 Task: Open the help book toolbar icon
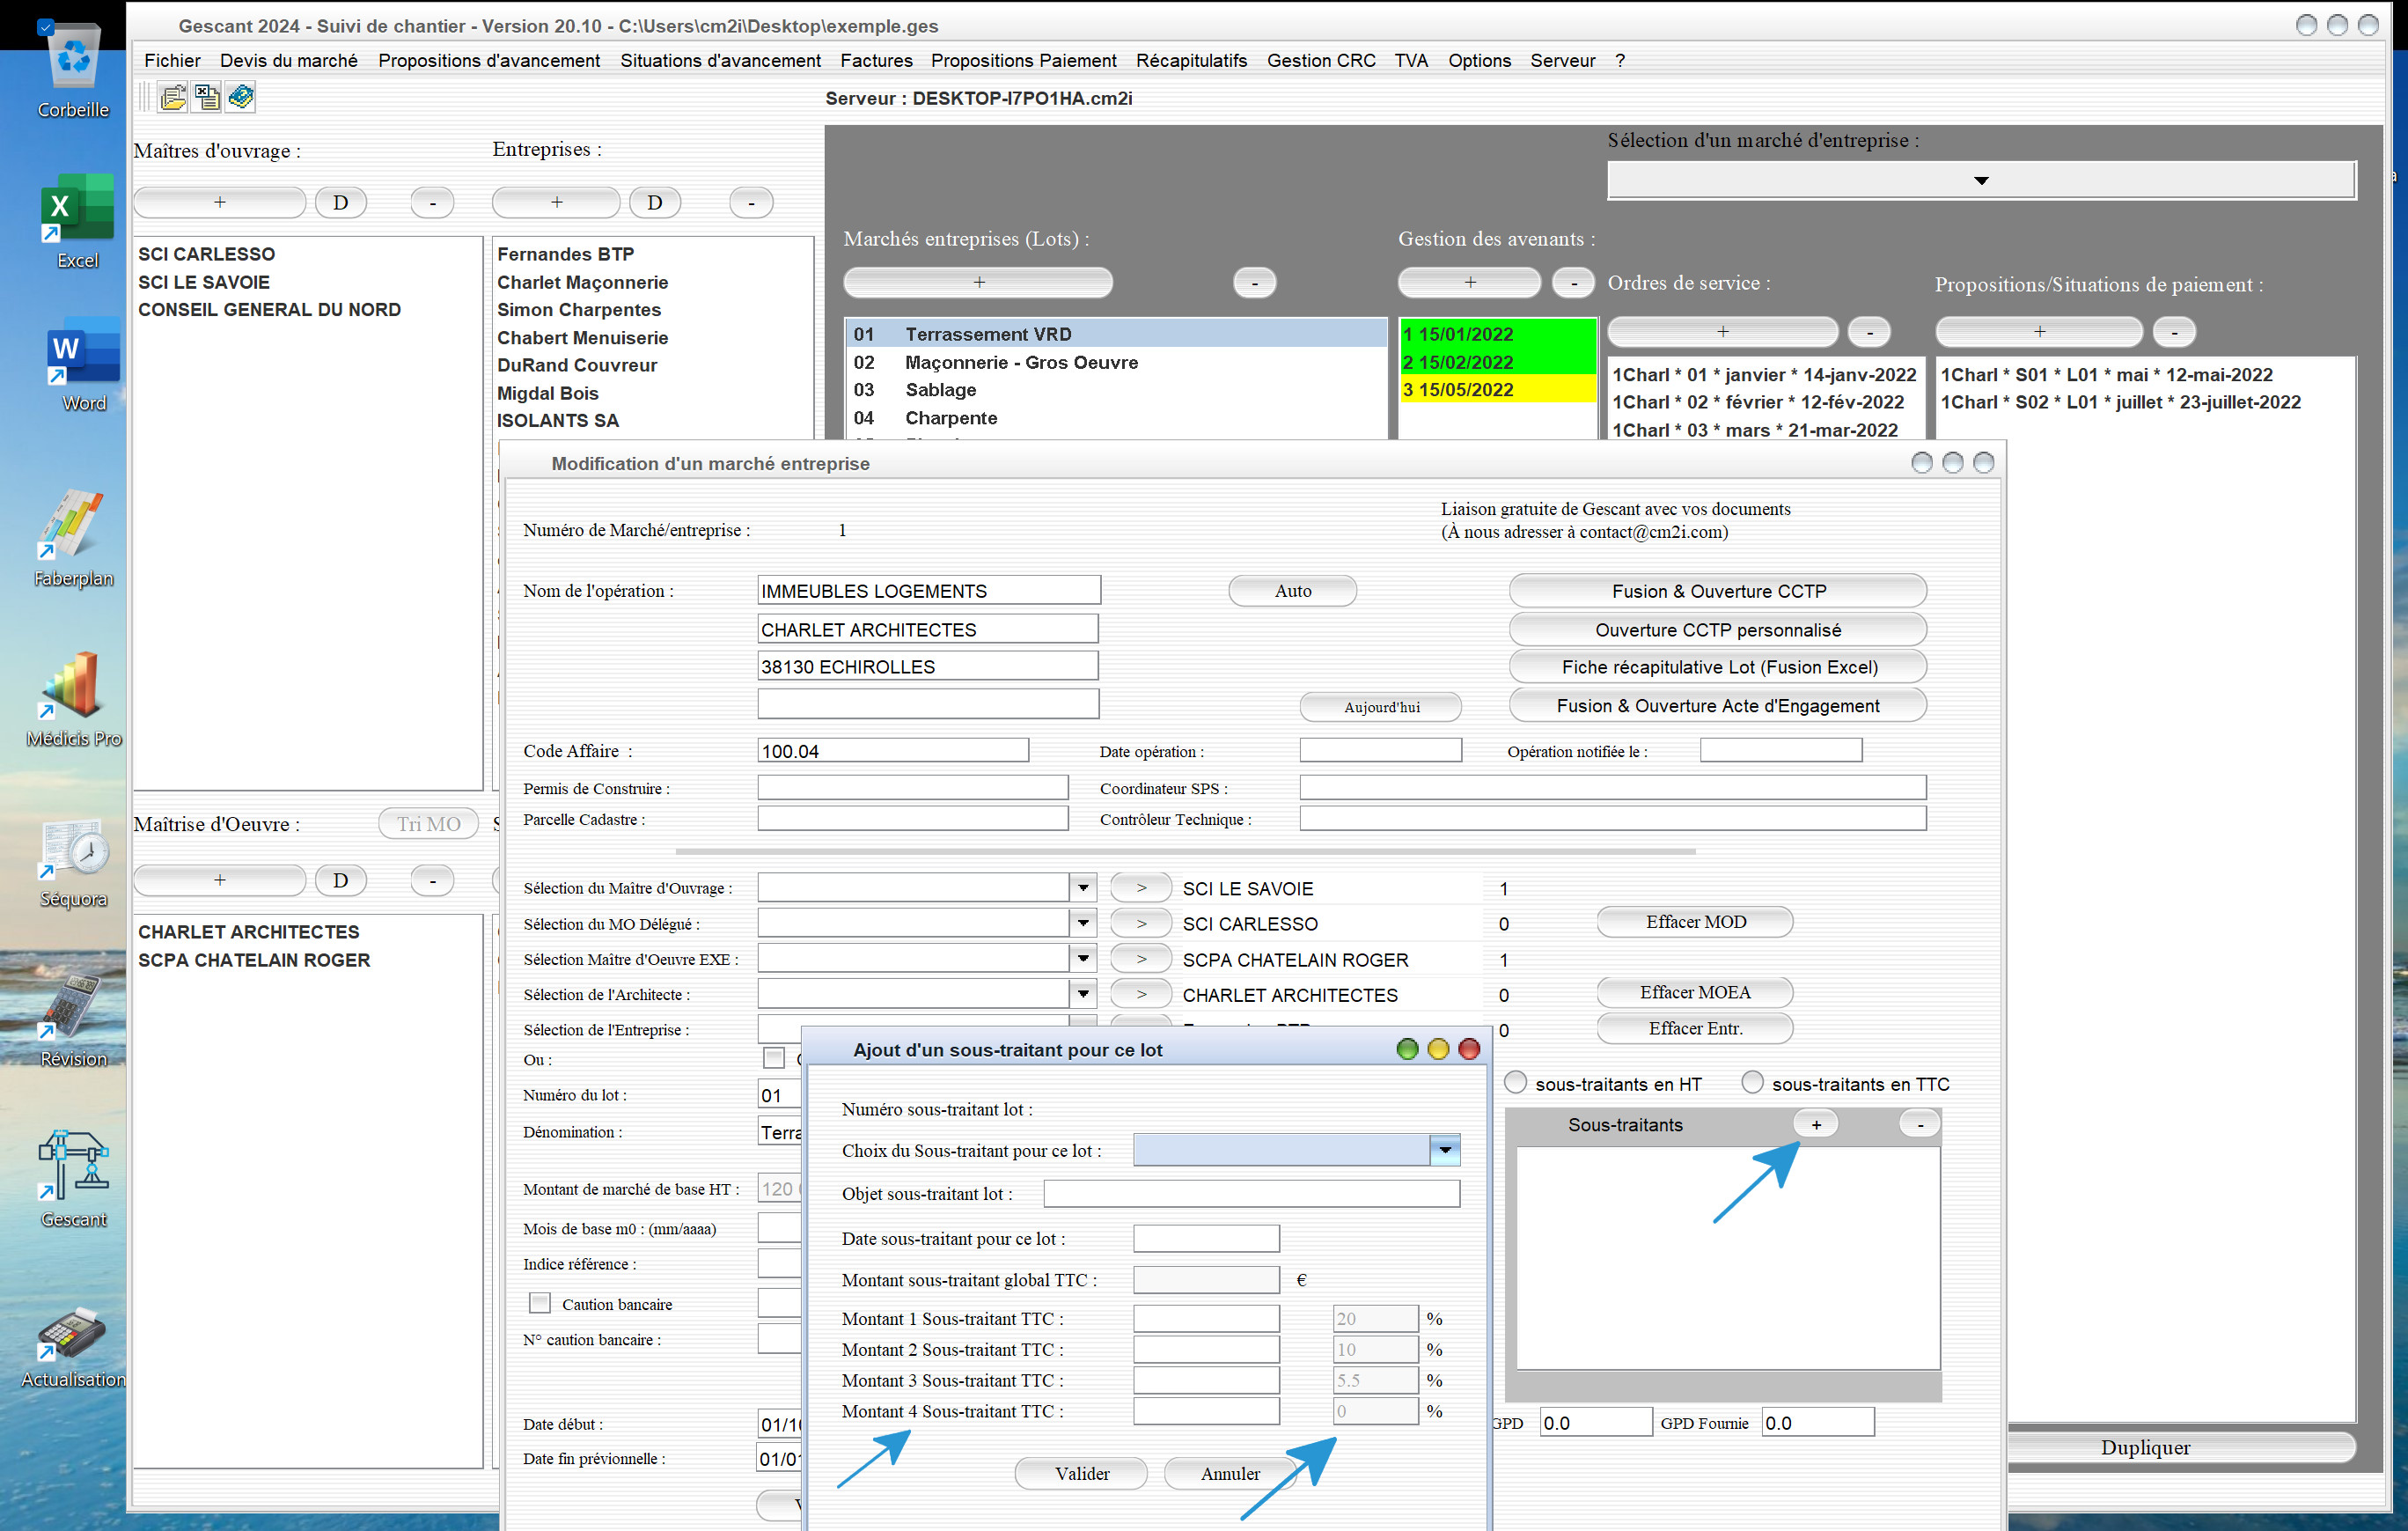coord(241,97)
